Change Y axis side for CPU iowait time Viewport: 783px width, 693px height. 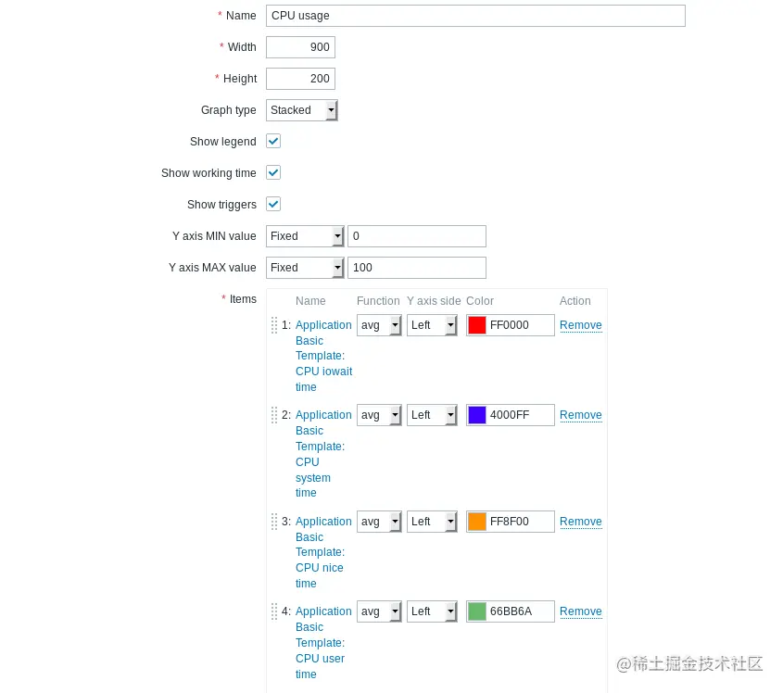tap(432, 325)
